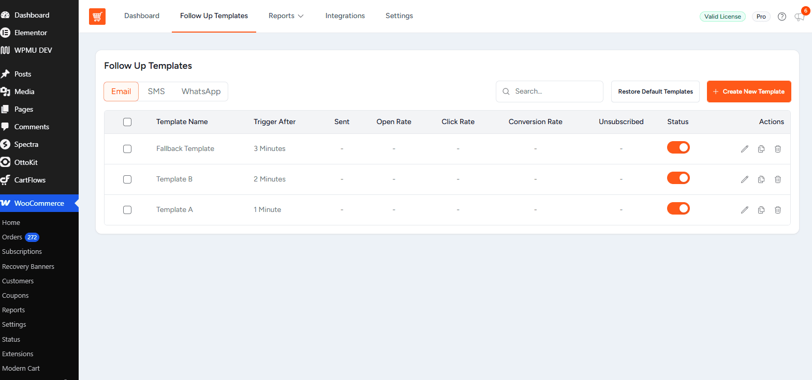Duplicate Template B
The height and width of the screenshot is (380, 812).
[x=761, y=179]
